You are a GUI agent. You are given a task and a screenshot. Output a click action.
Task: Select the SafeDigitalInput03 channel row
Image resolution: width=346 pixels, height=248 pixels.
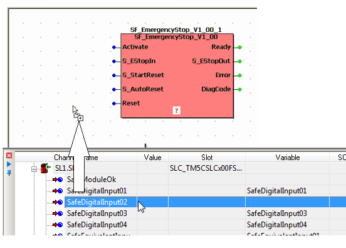[205, 213]
